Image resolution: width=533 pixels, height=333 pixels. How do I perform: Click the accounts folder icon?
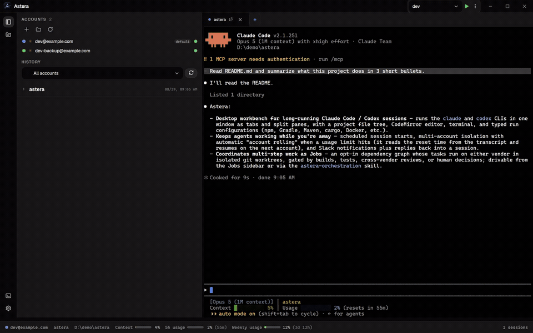pyautogui.click(x=38, y=29)
